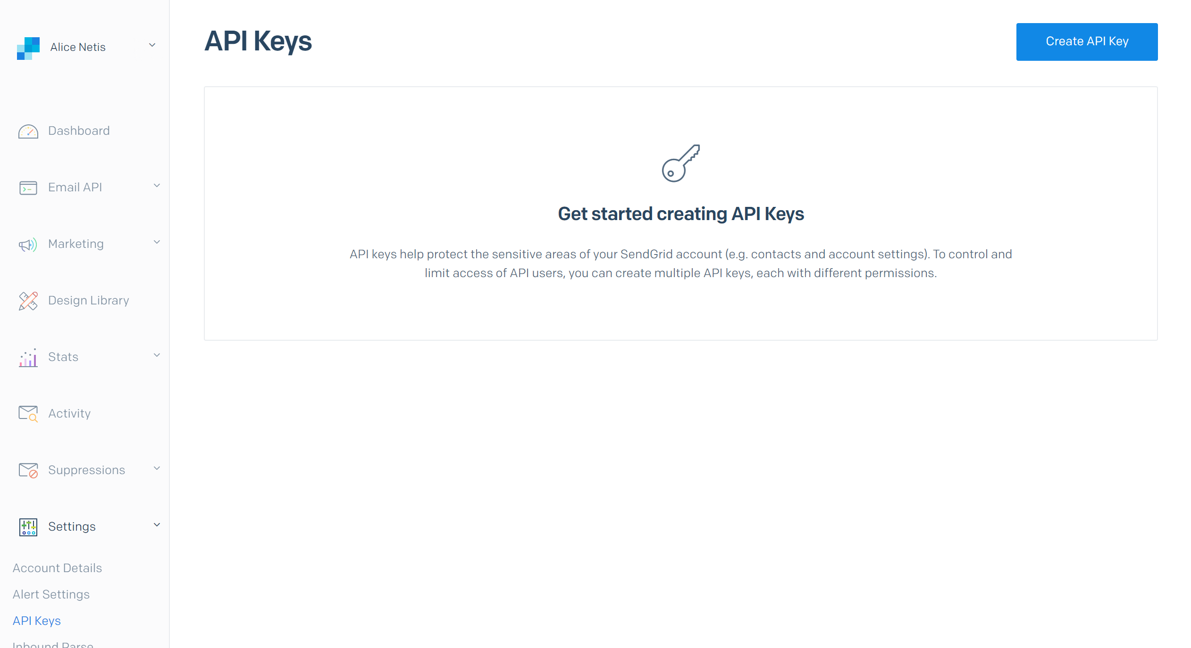This screenshot has width=1191, height=648.
Task: Navigate to Account Details settings
Action: coord(58,567)
